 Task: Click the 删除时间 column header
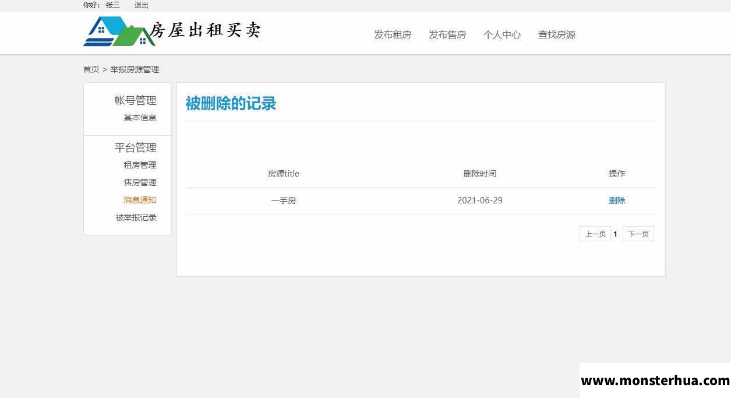coord(480,174)
